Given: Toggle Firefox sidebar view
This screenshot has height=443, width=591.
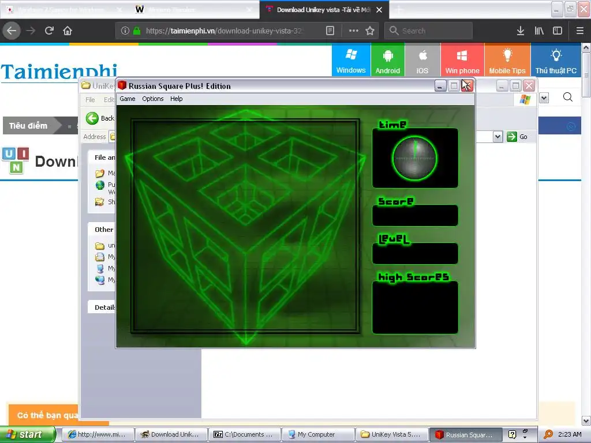Looking at the screenshot, I should click(558, 31).
